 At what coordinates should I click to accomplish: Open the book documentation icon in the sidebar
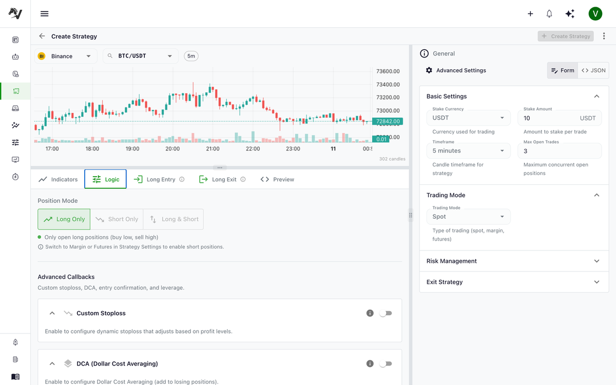[15, 377]
